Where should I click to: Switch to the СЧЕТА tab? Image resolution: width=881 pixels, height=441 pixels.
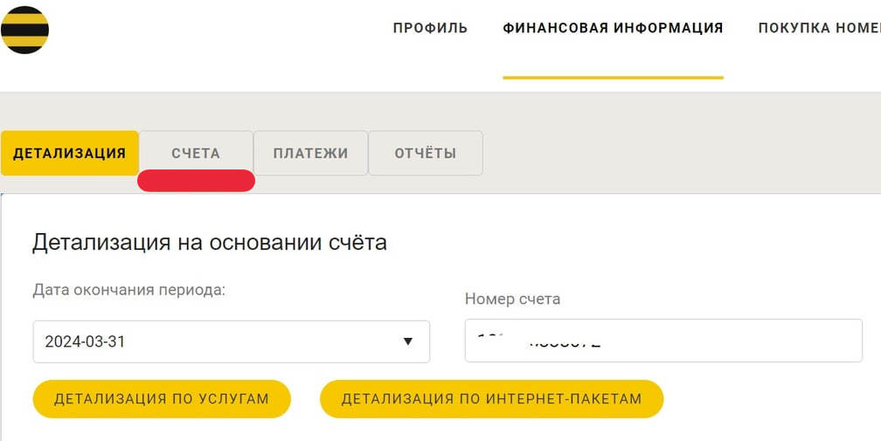[x=196, y=154]
